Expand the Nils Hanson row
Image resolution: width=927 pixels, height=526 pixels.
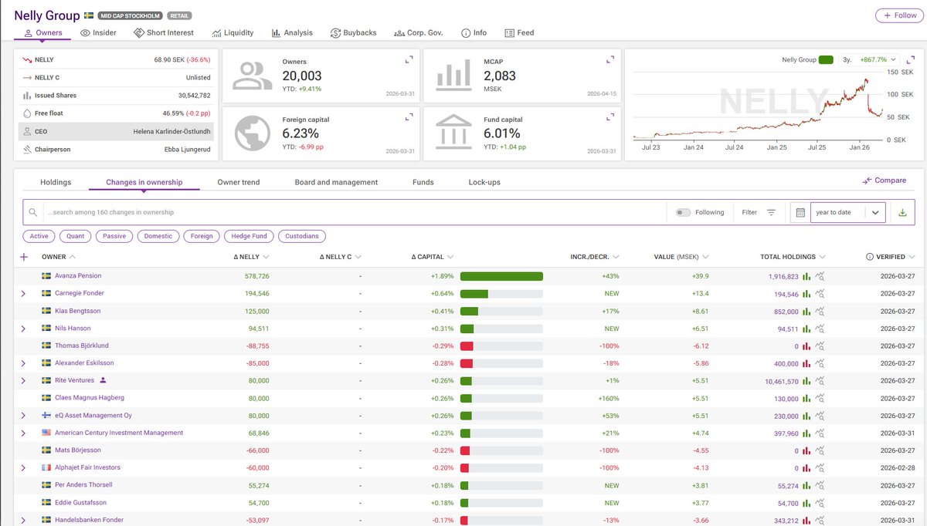[x=23, y=329]
